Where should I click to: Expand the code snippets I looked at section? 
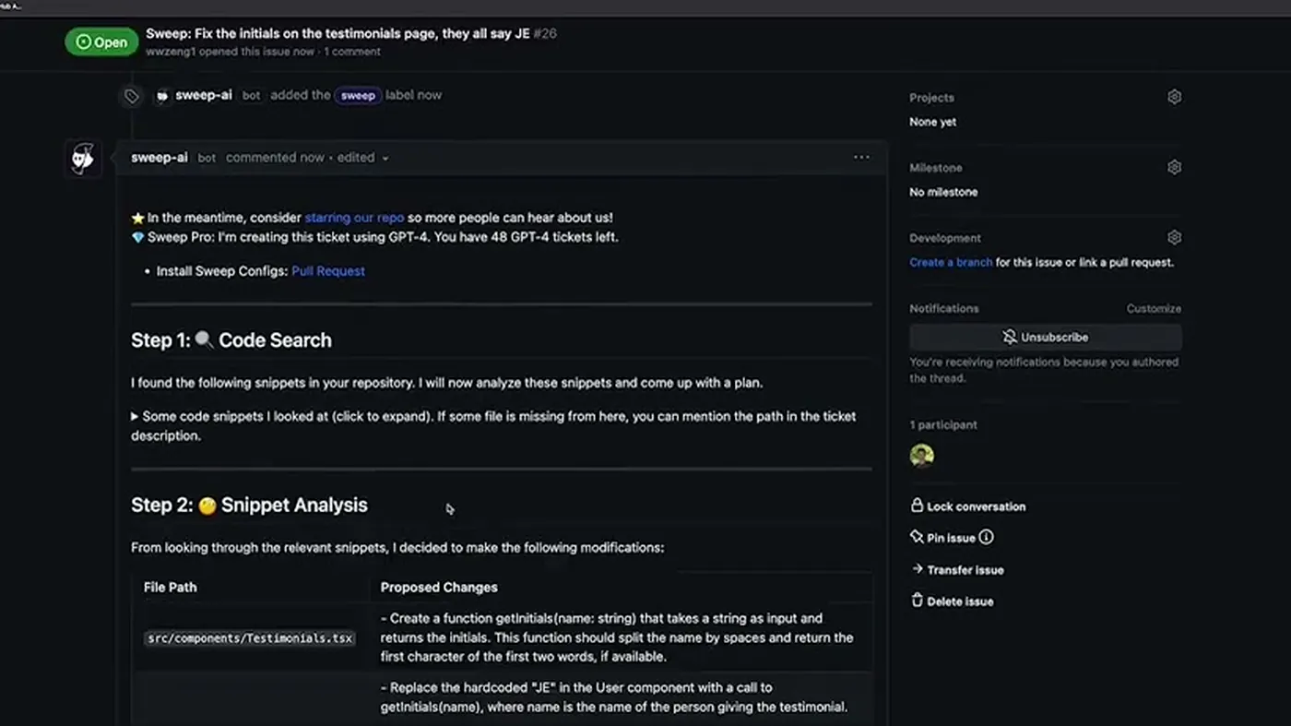pyautogui.click(x=492, y=425)
